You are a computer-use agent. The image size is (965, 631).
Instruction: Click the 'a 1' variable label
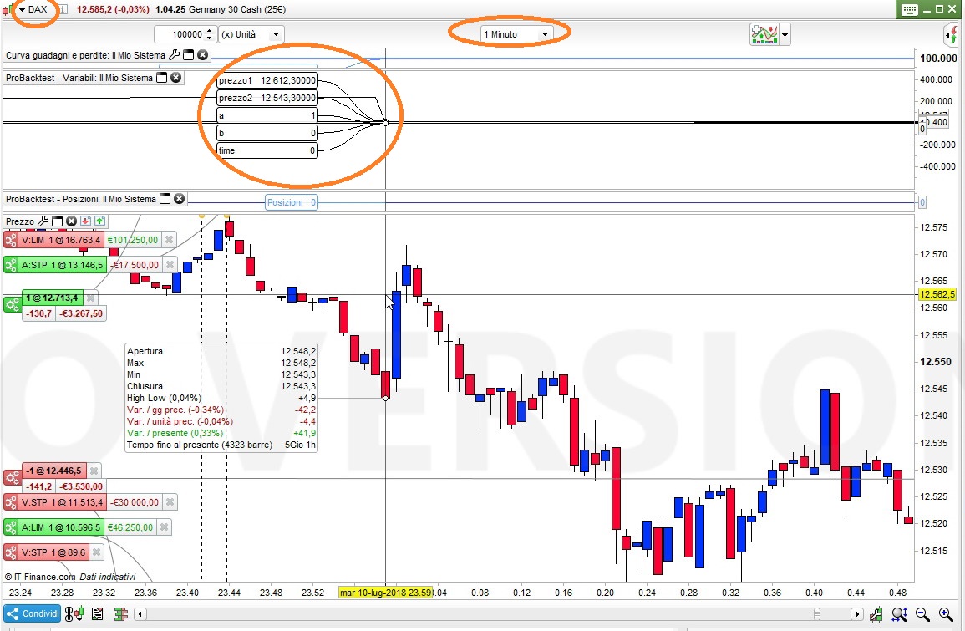267,115
